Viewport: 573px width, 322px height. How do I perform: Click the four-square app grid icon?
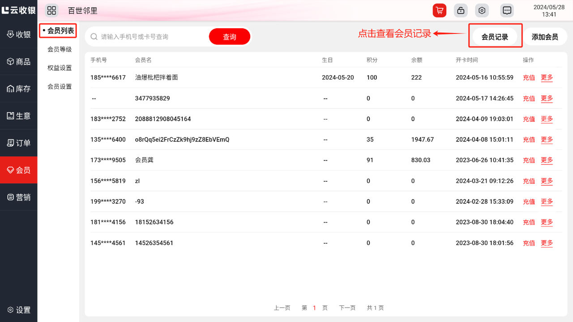(51, 10)
